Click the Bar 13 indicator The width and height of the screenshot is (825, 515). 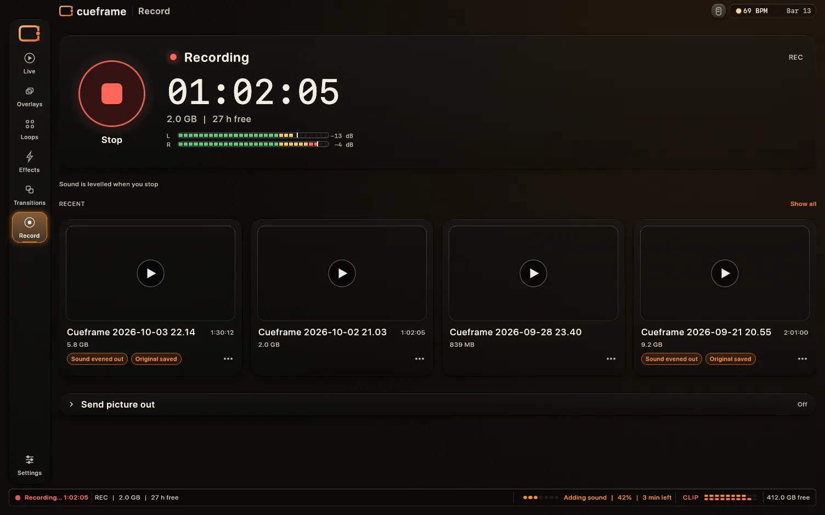pos(799,11)
